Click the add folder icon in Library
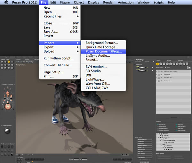This screenshot has height=163, width=192. (x=189, y=68)
